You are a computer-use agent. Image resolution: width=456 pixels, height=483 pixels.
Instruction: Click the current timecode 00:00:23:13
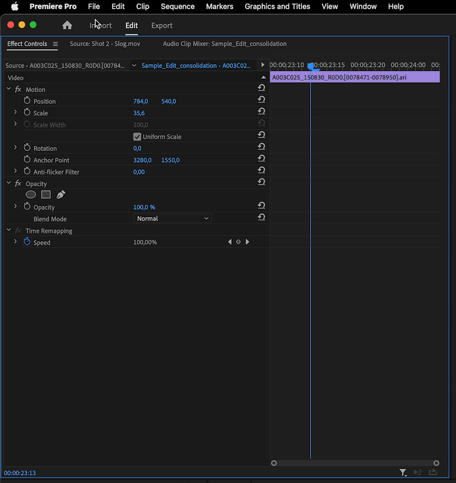(x=20, y=473)
